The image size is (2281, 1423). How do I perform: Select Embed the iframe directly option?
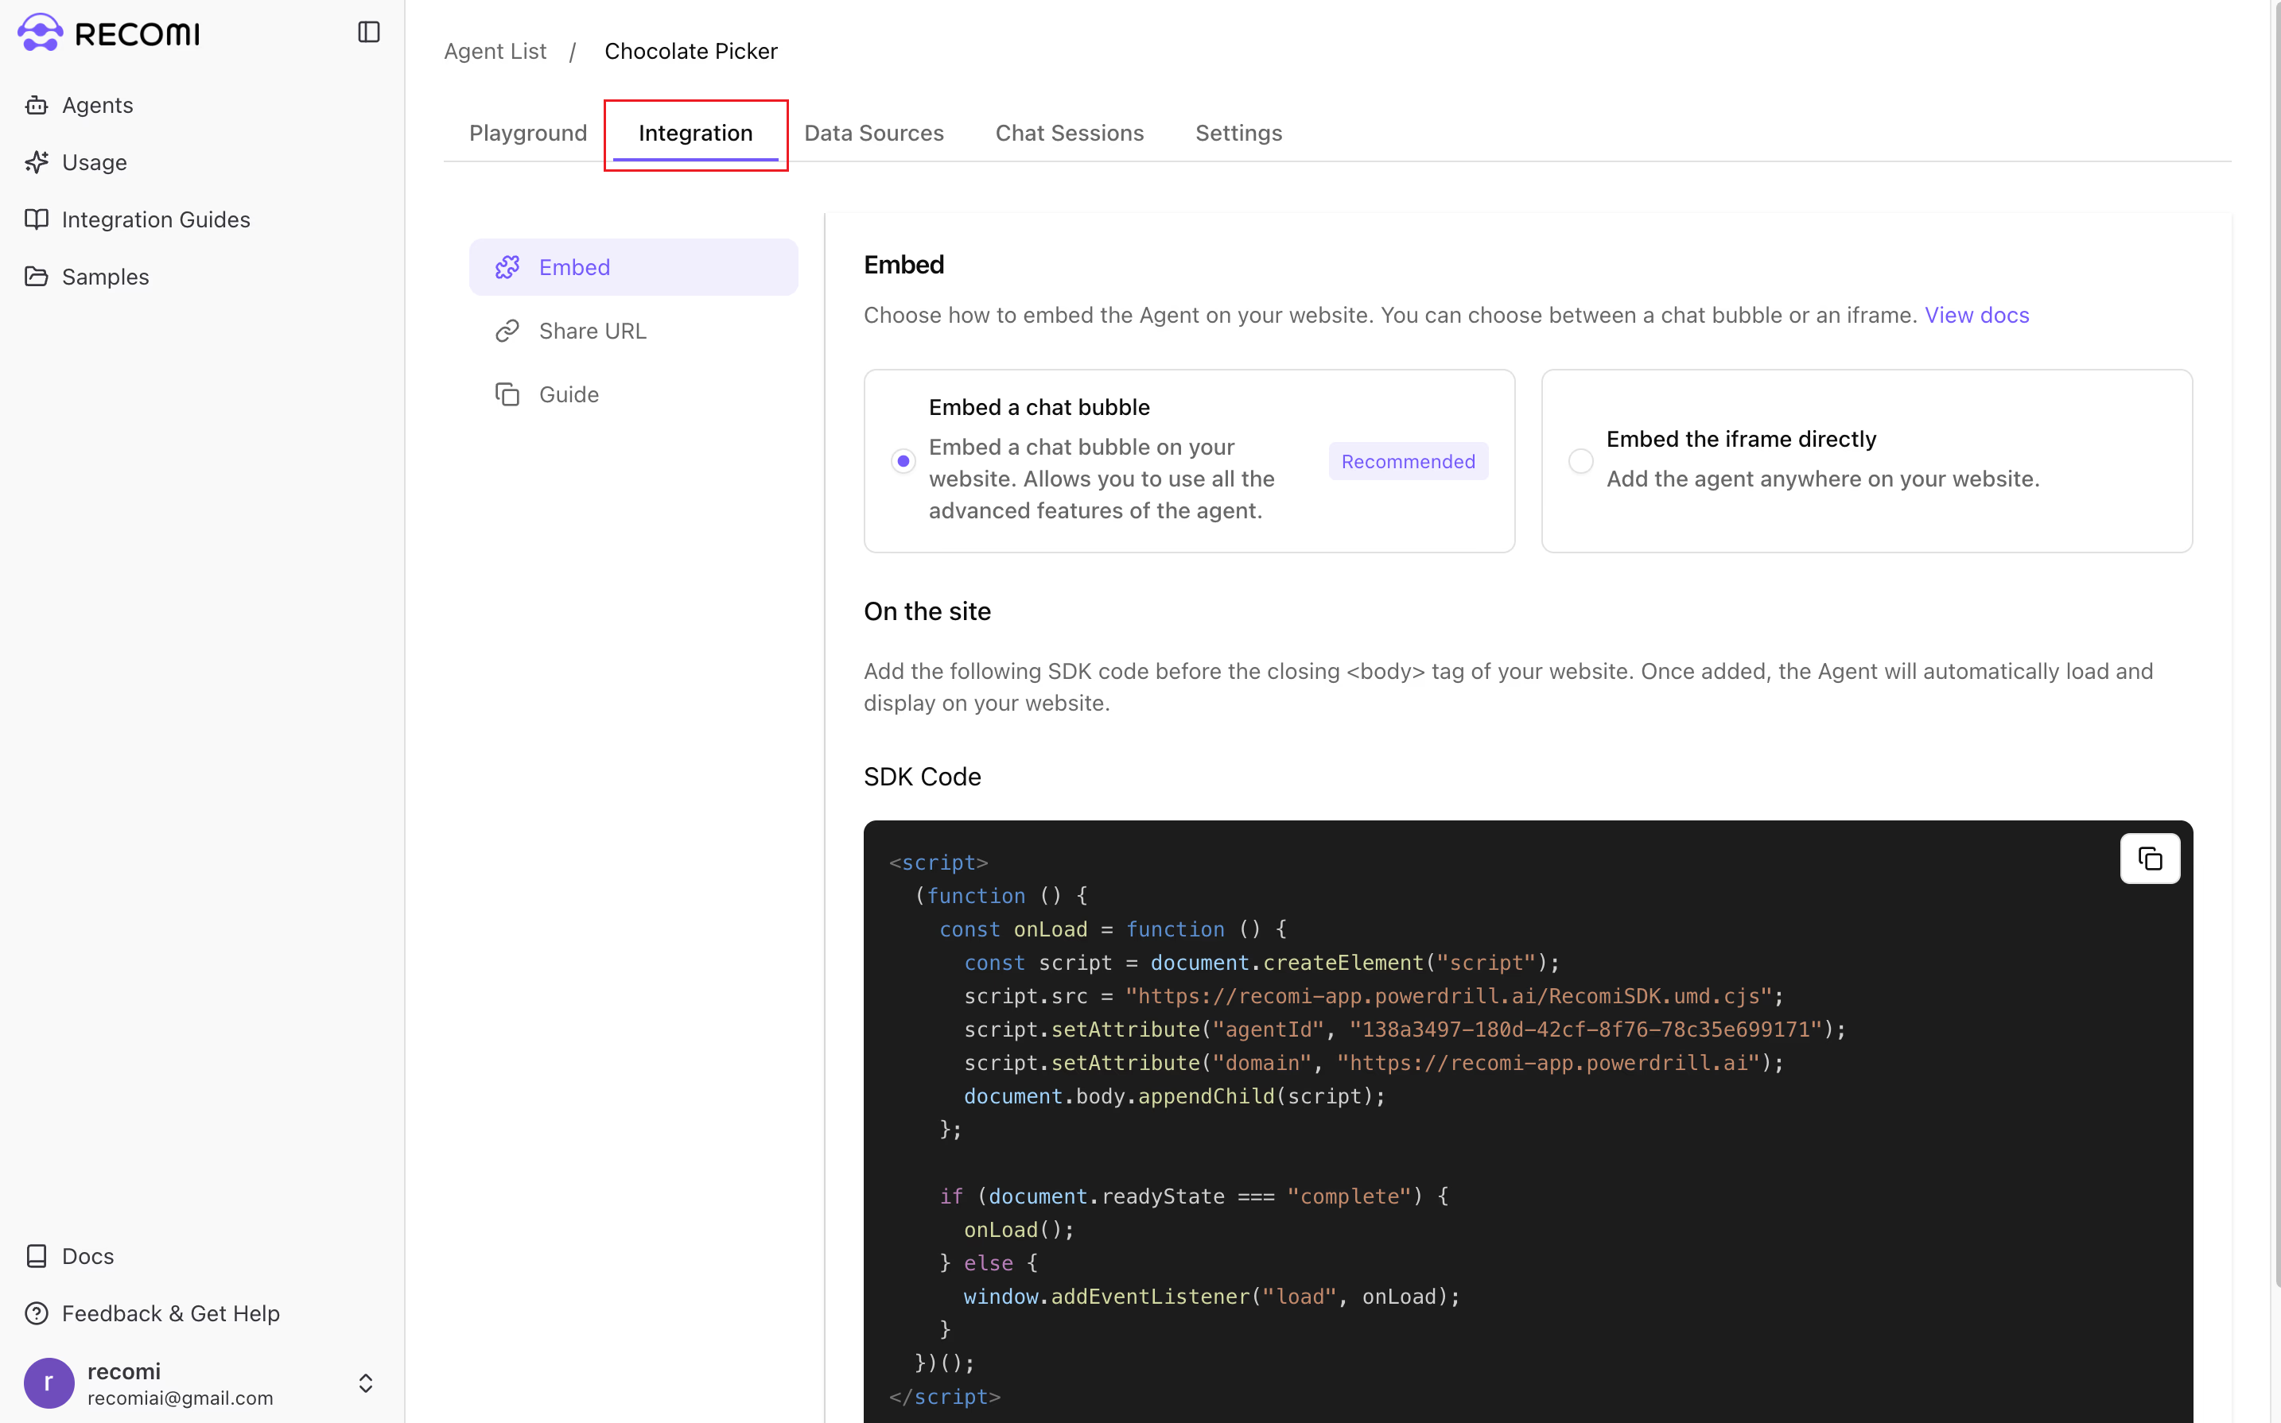coord(1580,461)
